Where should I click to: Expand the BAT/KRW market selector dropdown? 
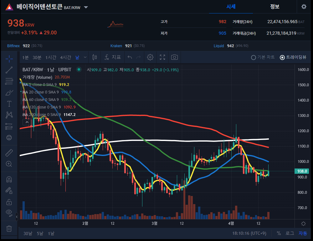(86, 8)
